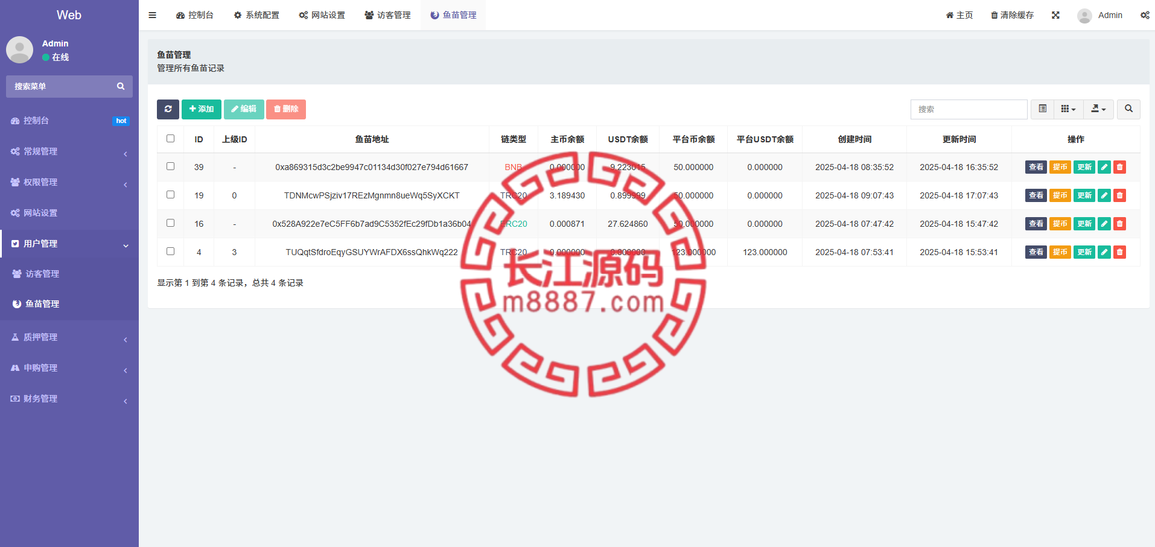Select the checkbox for row ID 4

170,251
